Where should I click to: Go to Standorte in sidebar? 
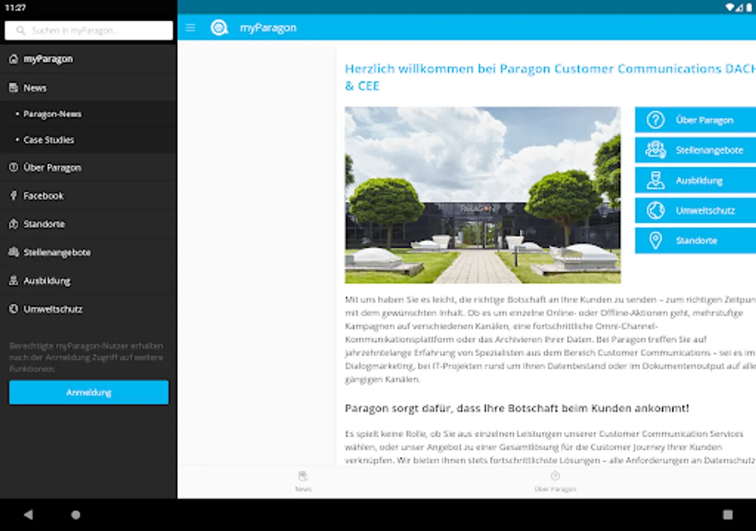pos(89,224)
